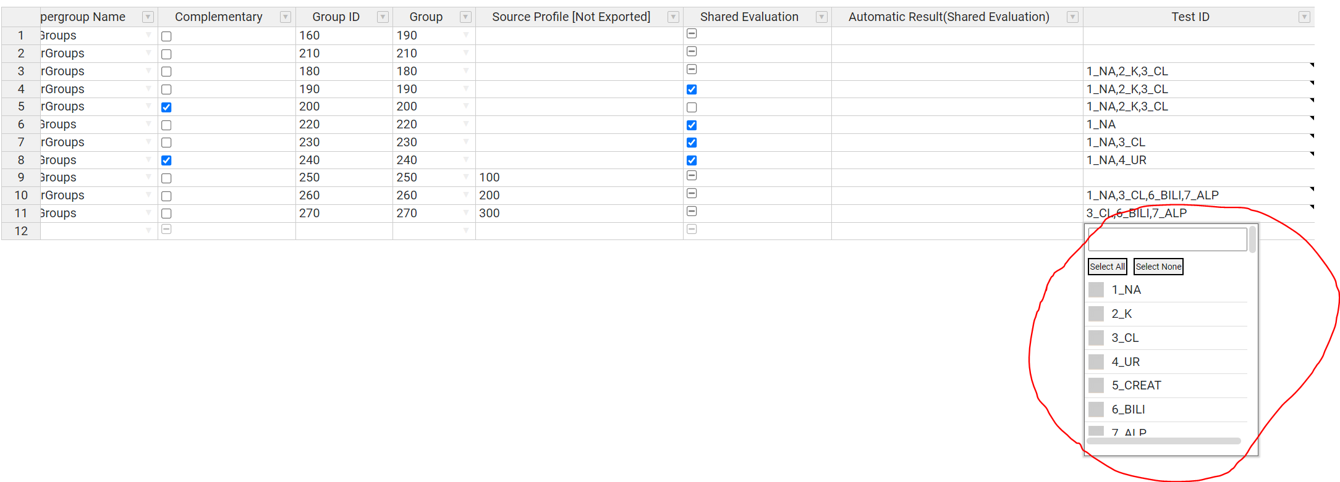Click the Source Profile column filter icon
Image resolution: width=1340 pixels, height=482 pixels.
[673, 17]
